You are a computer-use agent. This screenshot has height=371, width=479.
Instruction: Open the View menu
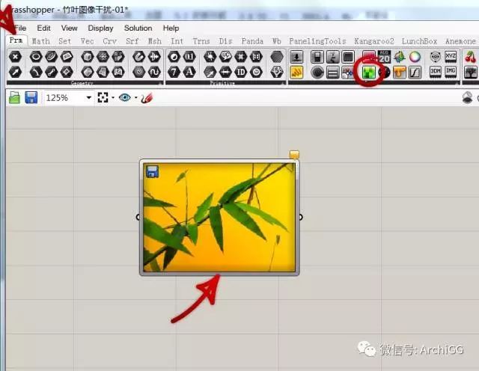click(x=70, y=28)
